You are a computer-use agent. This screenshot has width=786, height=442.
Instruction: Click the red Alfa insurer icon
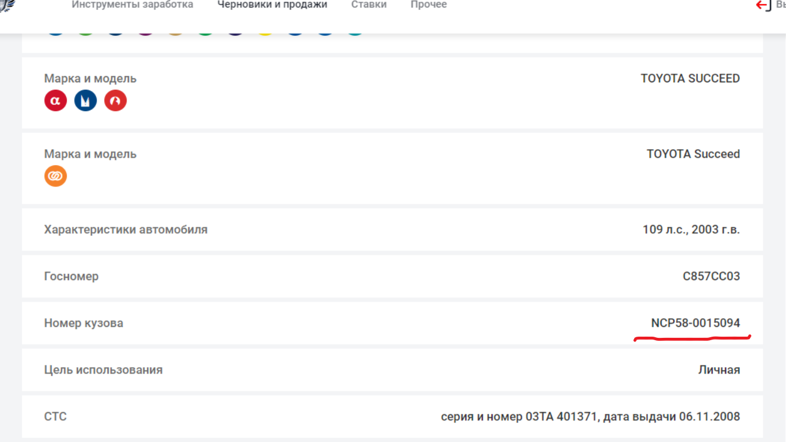[56, 101]
